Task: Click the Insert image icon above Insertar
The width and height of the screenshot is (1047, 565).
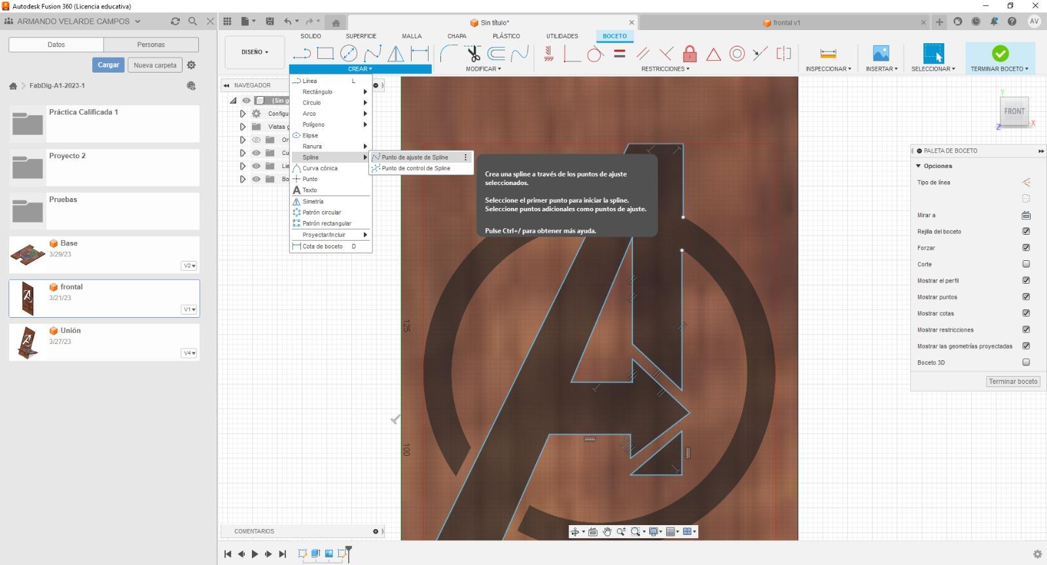Action: point(881,54)
